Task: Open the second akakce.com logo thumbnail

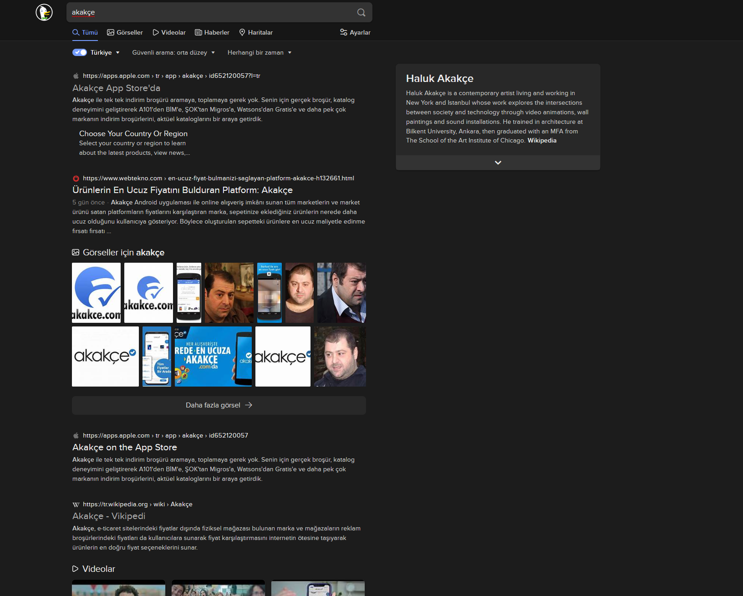Action: coord(149,293)
